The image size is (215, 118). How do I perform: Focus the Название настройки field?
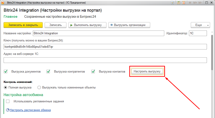pyautogui.click(x=98, y=33)
